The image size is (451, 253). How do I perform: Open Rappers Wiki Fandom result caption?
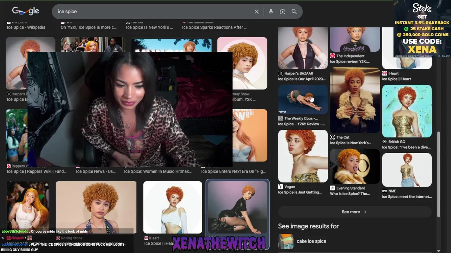pos(37,171)
